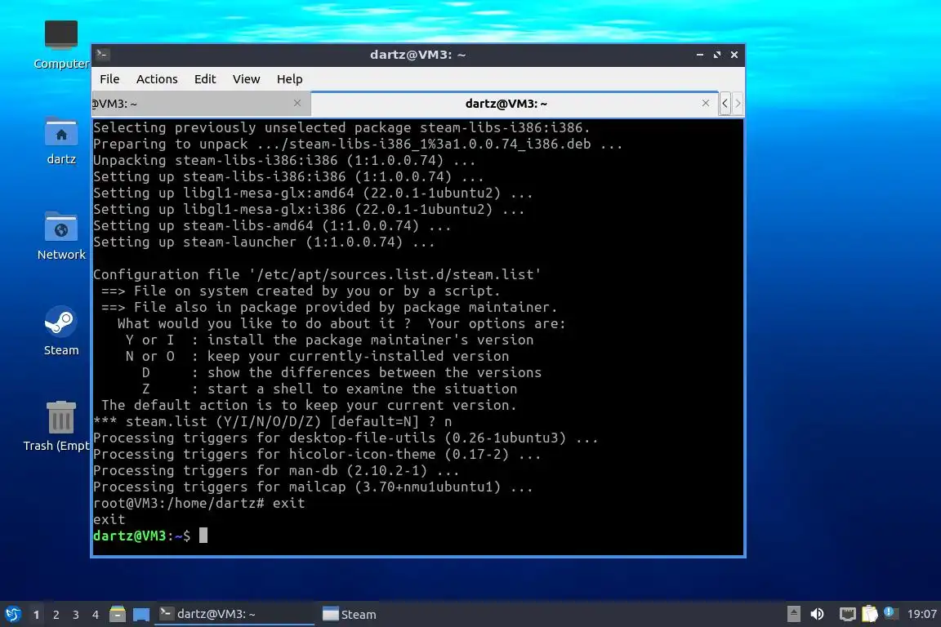Open the volume control tray icon

[x=817, y=614]
